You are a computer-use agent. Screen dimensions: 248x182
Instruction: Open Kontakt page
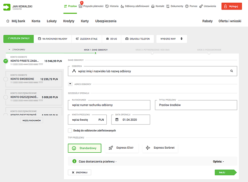[x=160, y=6]
